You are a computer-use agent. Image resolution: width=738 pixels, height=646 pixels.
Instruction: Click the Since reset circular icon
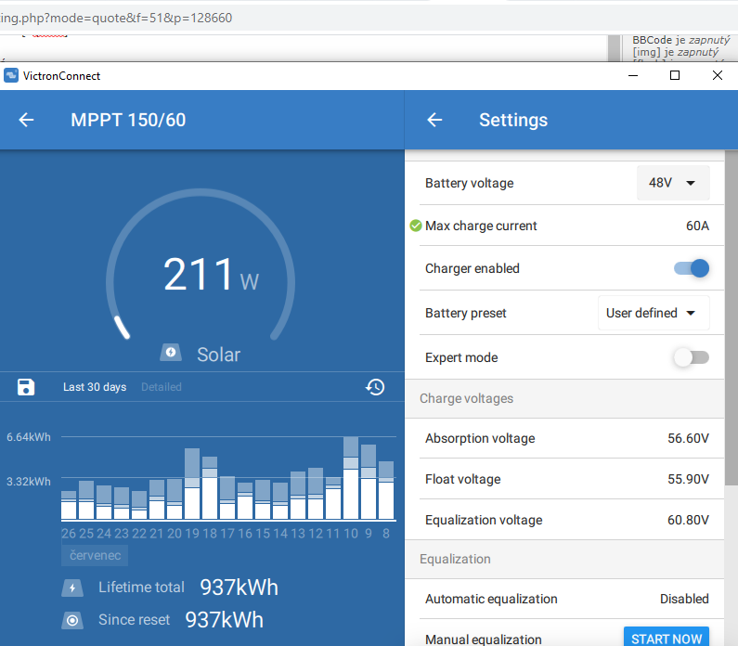pos(72,619)
